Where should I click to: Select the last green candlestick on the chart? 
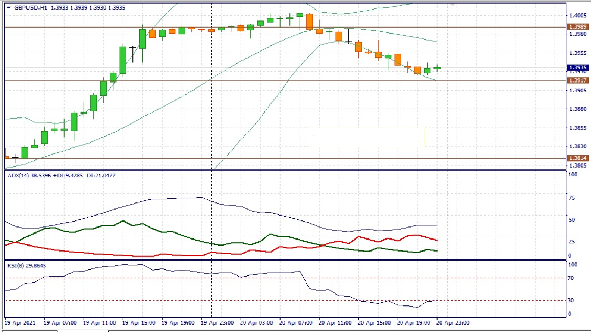pyautogui.click(x=437, y=68)
